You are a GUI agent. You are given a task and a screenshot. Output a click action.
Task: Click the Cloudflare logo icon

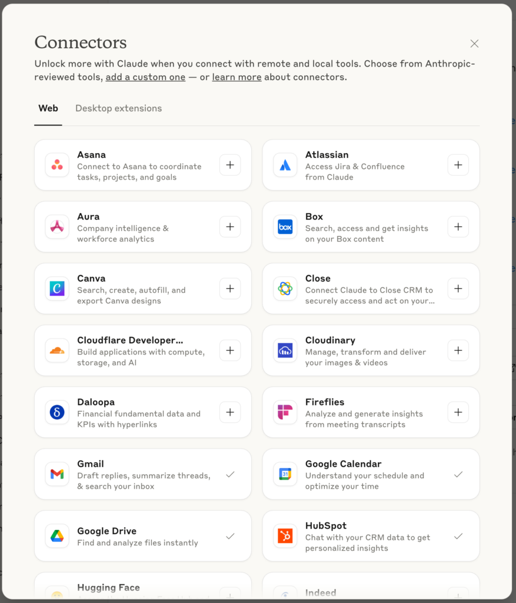click(57, 350)
